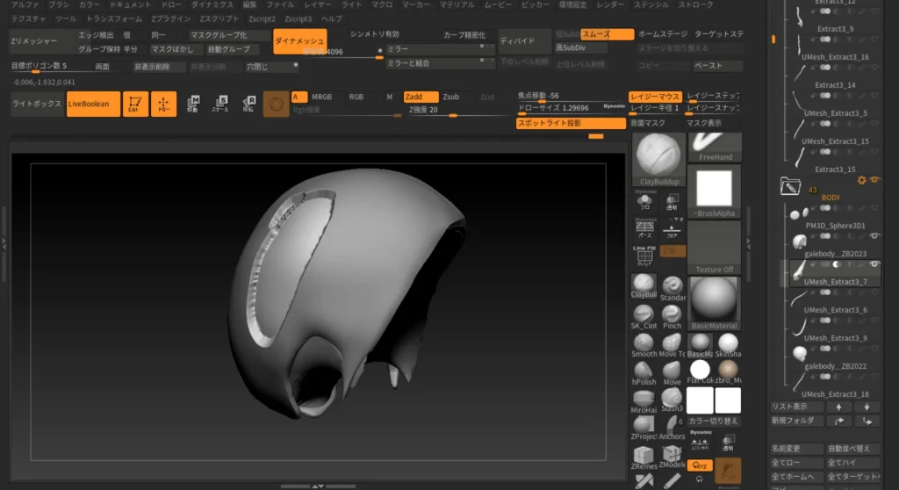Open the ブラシ (Brush) menu

pos(59,5)
